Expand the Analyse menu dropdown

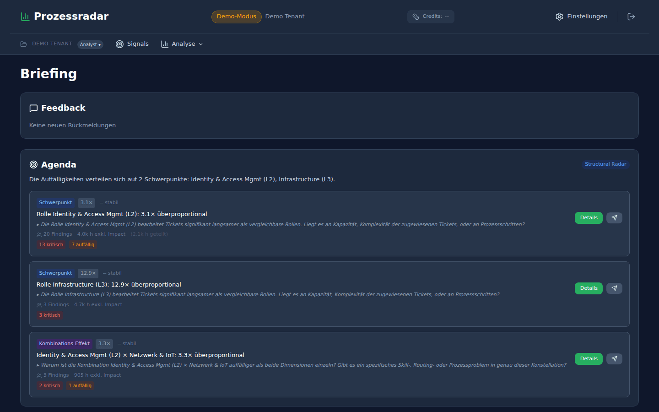click(182, 44)
